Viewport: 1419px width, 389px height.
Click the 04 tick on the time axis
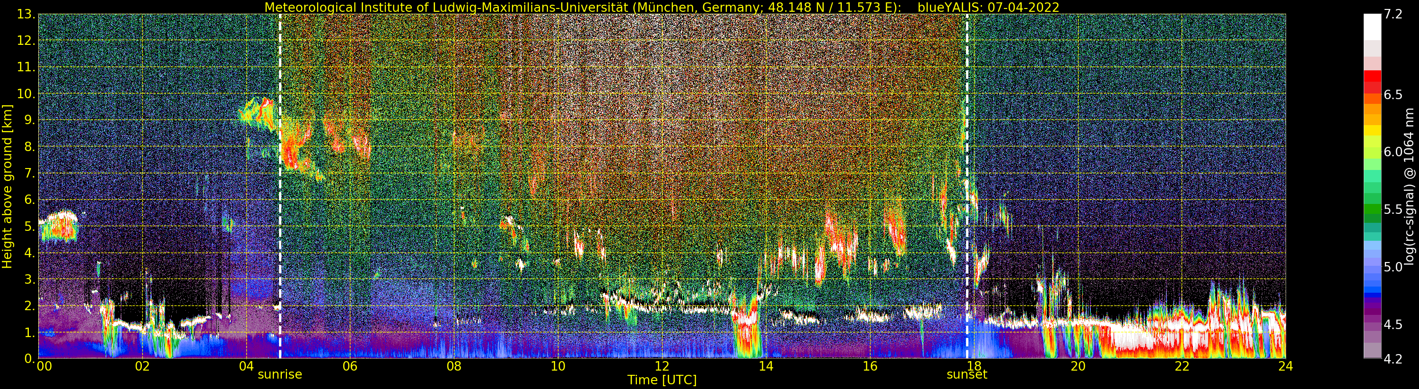pyautogui.click(x=246, y=366)
